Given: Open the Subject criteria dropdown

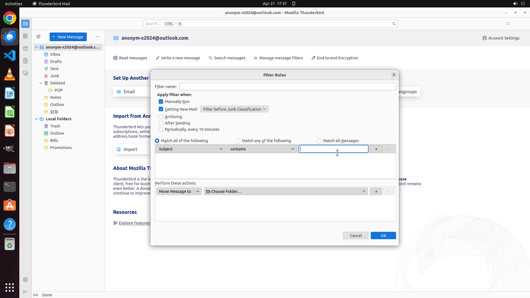Looking at the screenshot, I should point(190,149).
